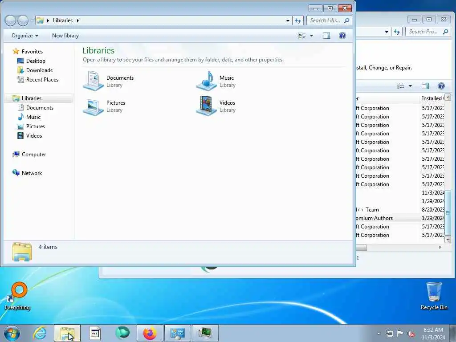This screenshot has height=342, width=456.
Task: Click the green sphere taskbar app
Action: click(122, 333)
